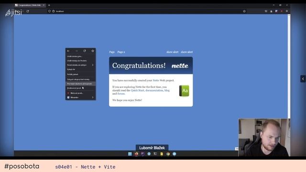Viewport: 306px width, 172px height.
Task: Open the Page 2 link
Action: pyautogui.click(x=121, y=52)
